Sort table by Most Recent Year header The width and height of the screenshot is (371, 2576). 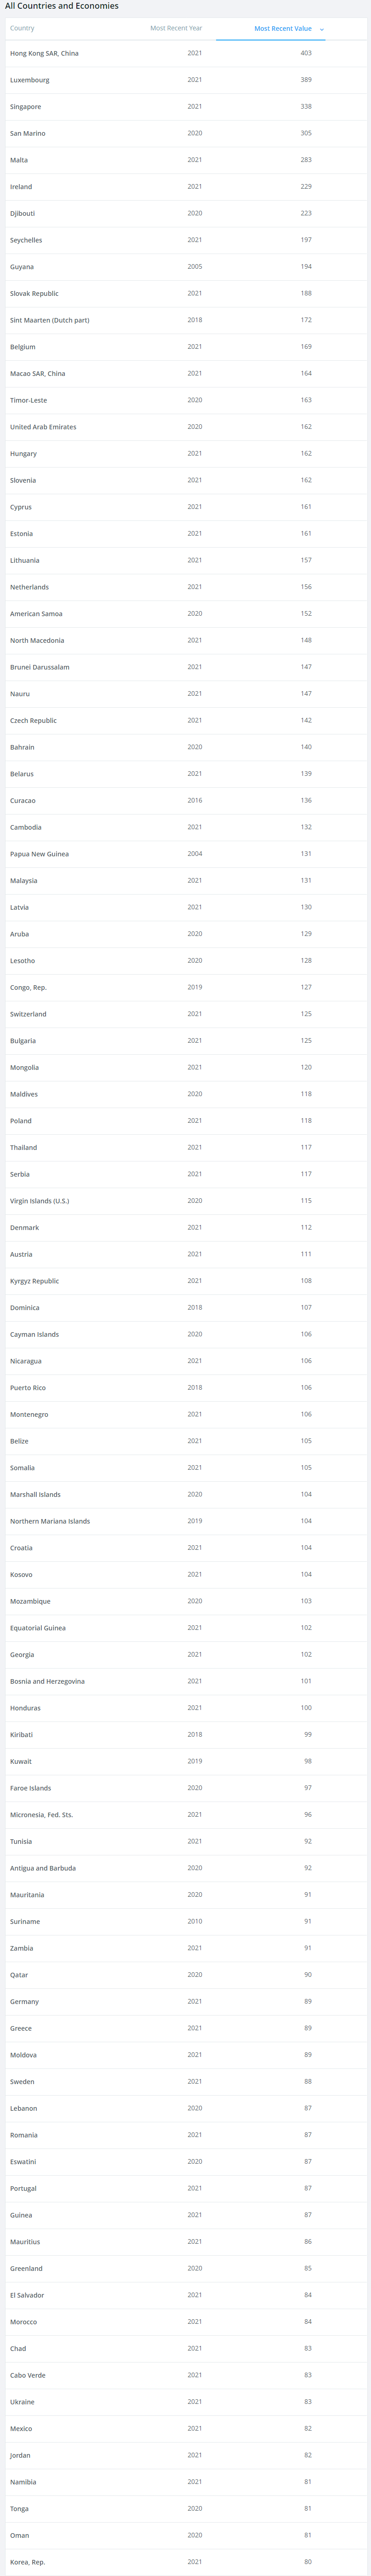click(176, 28)
